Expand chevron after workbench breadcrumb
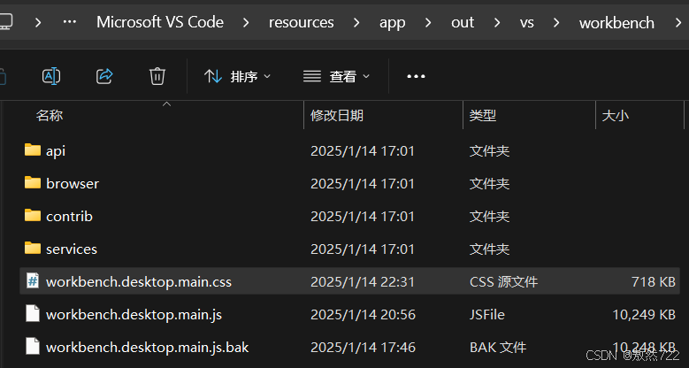Viewport: 689px width, 368px height. [678, 22]
